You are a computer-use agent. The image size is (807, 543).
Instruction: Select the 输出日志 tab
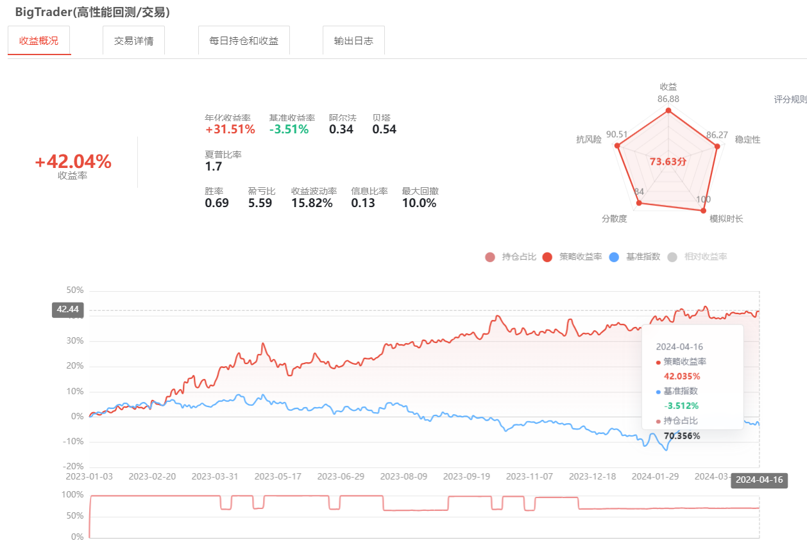[x=353, y=40]
